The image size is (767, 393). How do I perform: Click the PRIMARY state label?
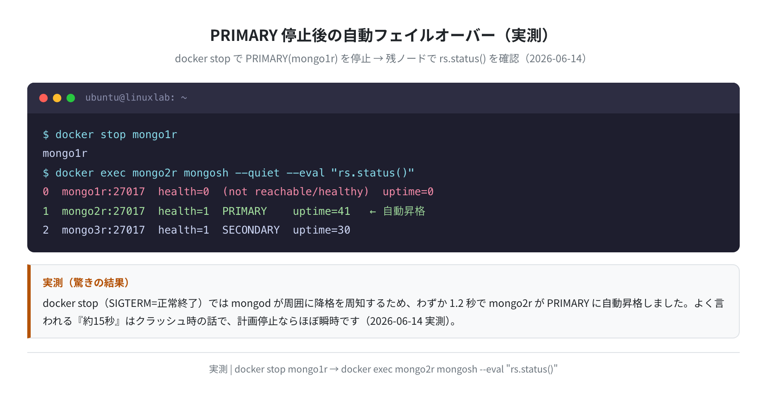[245, 211]
